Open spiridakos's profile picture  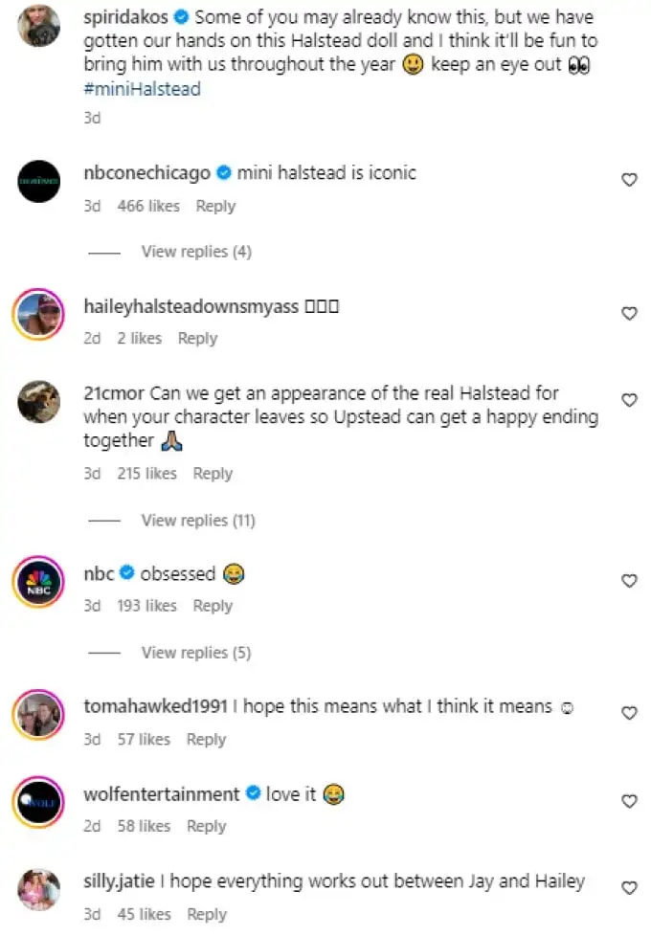39,26
